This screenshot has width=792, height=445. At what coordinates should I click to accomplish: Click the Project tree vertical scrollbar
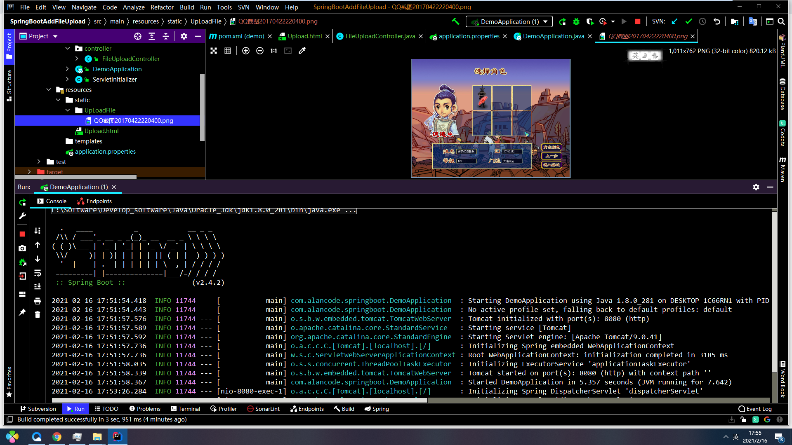click(x=202, y=107)
